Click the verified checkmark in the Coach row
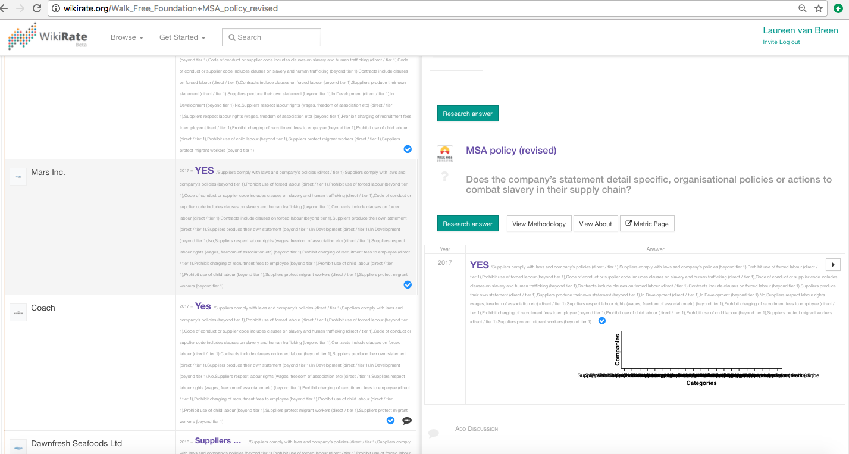 [x=390, y=420]
